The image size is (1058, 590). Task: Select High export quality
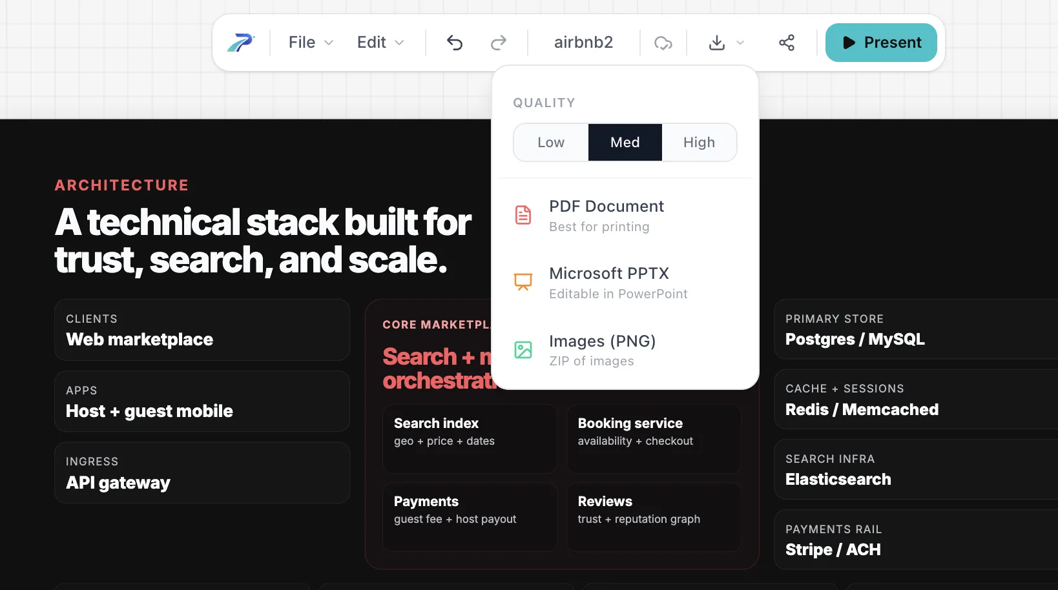click(x=700, y=142)
